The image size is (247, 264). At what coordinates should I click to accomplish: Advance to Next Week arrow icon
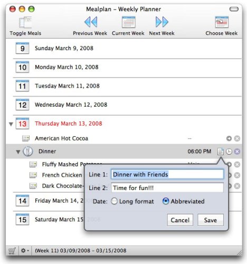tap(162, 22)
